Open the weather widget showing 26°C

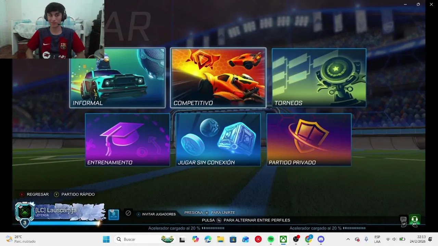[x=21, y=239]
